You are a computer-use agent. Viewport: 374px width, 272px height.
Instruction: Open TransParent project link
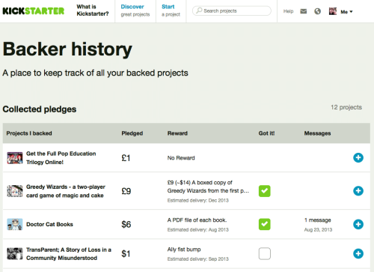(69, 254)
